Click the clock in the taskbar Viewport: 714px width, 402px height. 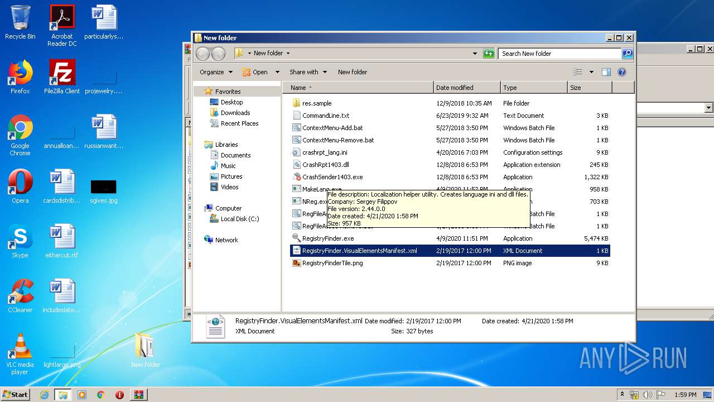685,395
